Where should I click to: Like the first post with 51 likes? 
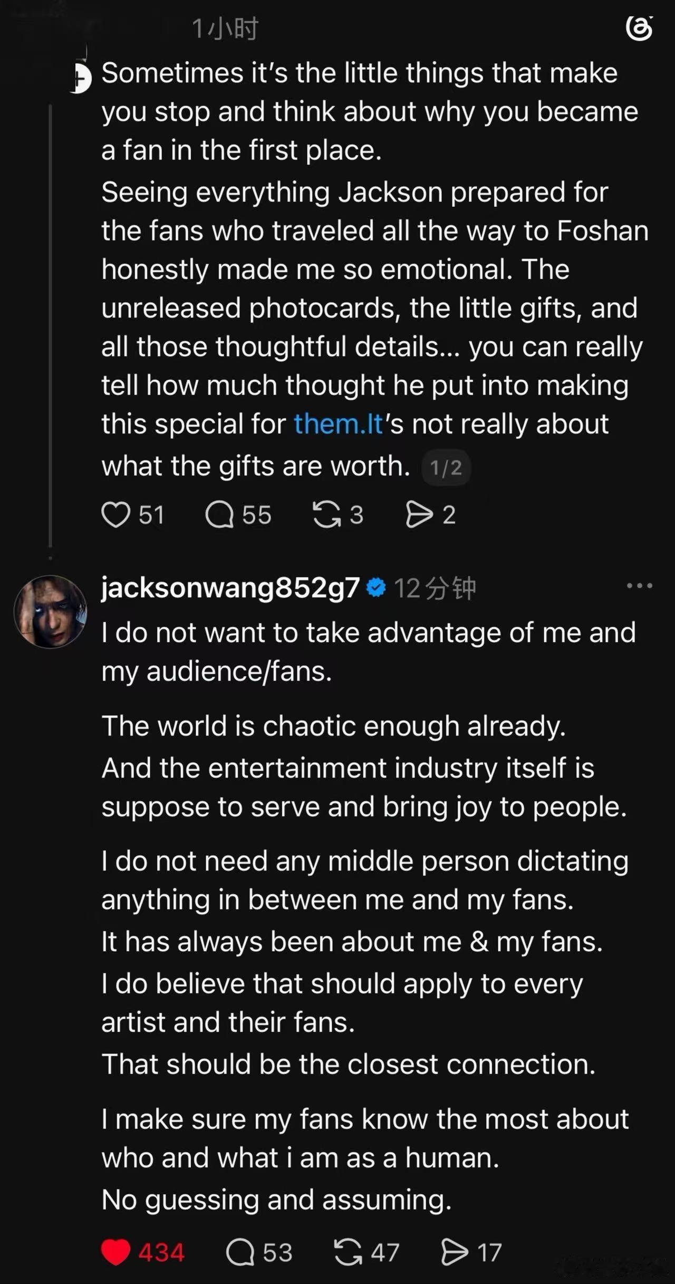pyautogui.click(x=115, y=514)
